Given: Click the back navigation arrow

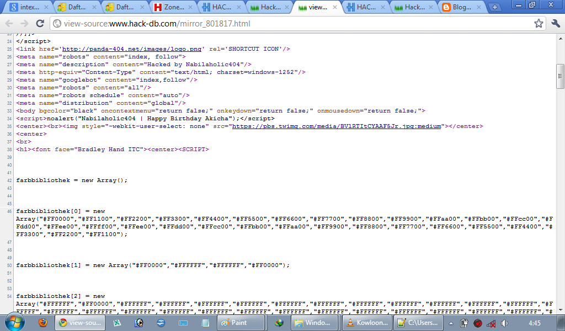Looking at the screenshot, I should coord(8,24).
